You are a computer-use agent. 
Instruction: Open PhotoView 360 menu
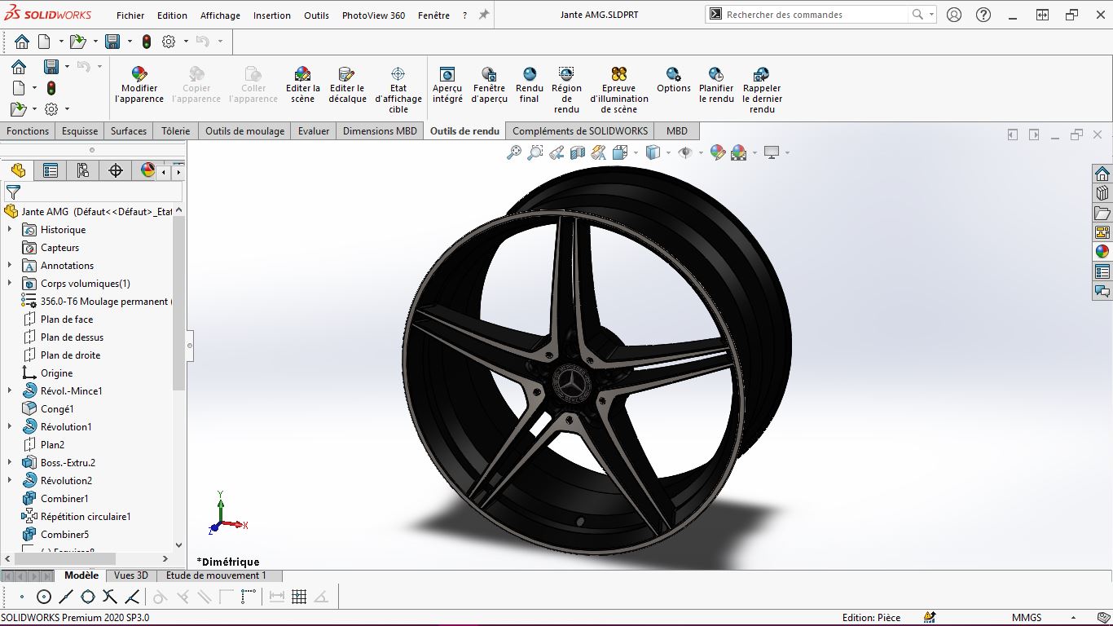373,15
